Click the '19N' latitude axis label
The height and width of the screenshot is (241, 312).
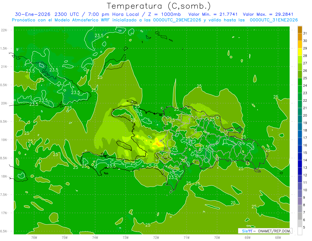tap(4, 140)
